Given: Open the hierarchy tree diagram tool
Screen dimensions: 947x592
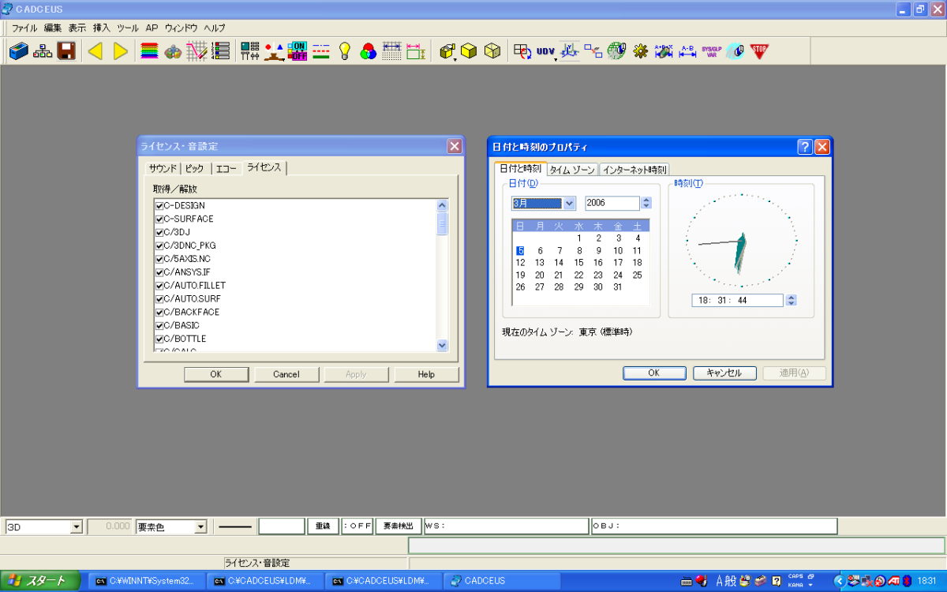Looking at the screenshot, I should [x=43, y=51].
